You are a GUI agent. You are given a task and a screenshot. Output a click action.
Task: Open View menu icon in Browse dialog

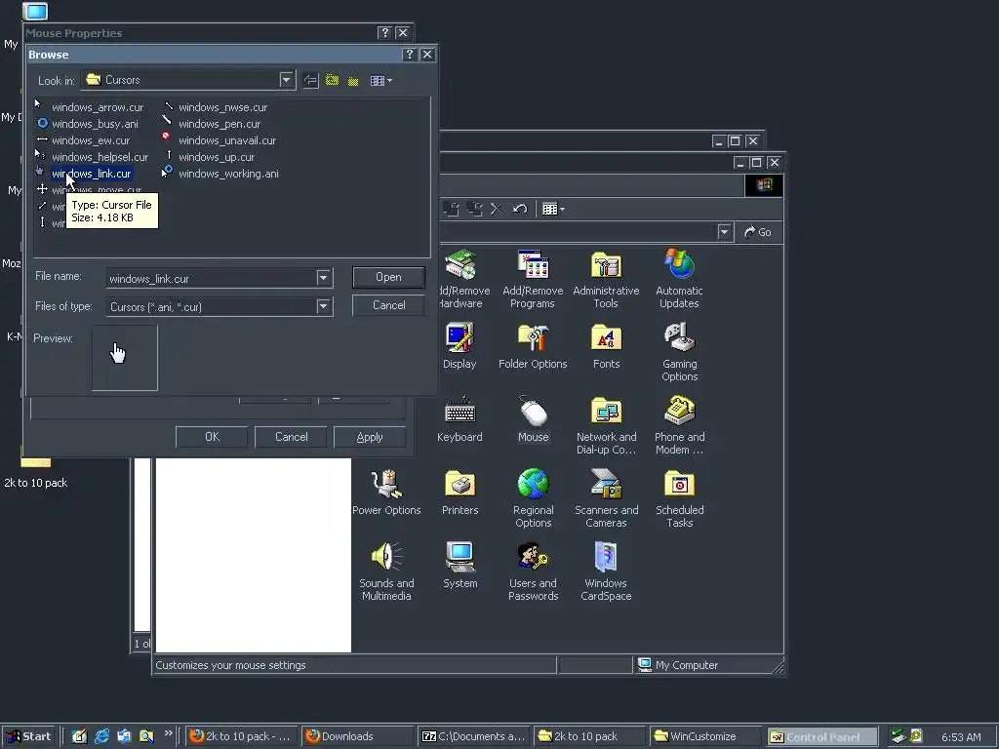click(x=381, y=80)
